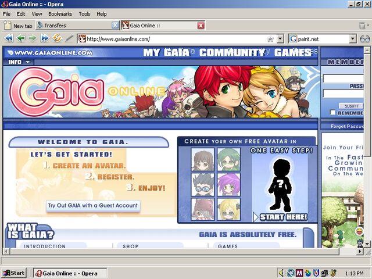Select the blonde avatar with headphones
The image size is (372, 279).
228,209
